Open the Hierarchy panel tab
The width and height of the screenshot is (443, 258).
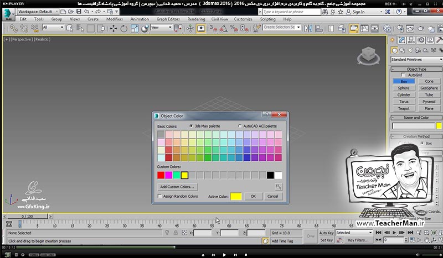411,40
